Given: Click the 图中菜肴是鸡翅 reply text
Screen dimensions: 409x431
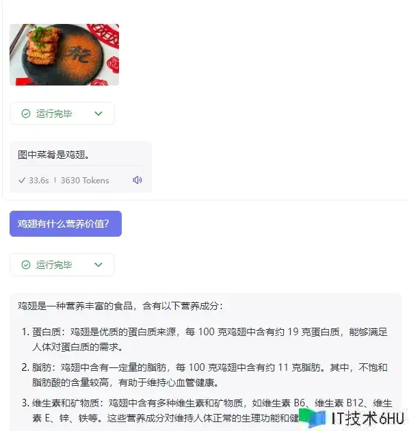Looking at the screenshot, I should tap(53, 155).
